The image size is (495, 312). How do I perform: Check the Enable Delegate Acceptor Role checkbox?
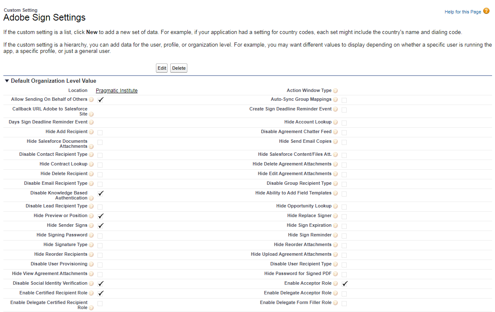point(344,294)
